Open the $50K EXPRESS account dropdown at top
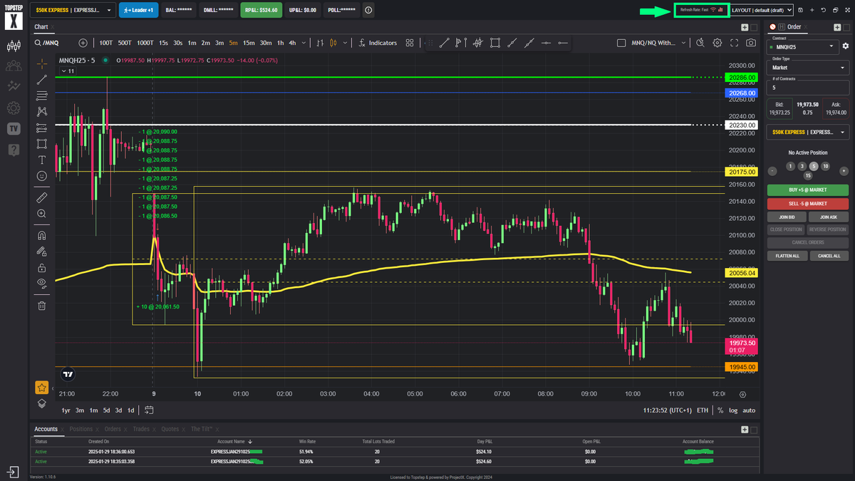Screen dimensions: 855x481 [x=73, y=11]
